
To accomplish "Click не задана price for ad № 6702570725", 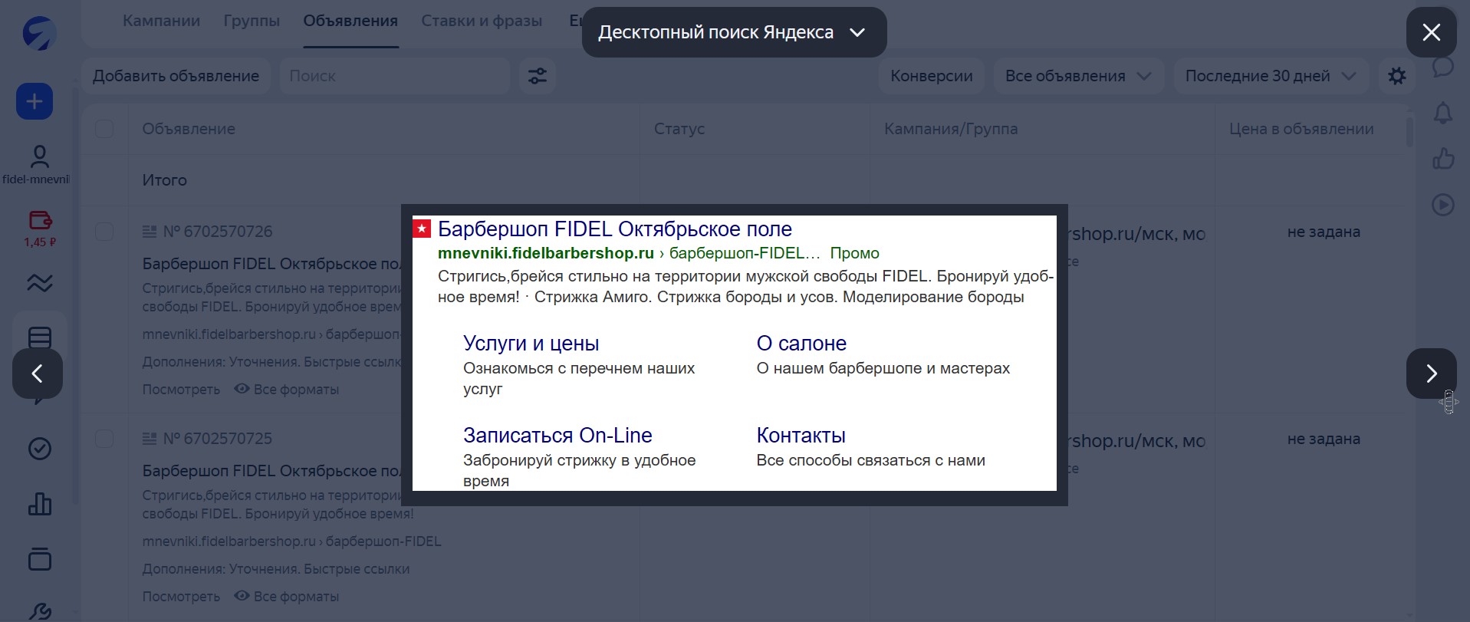I will [x=1324, y=439].
